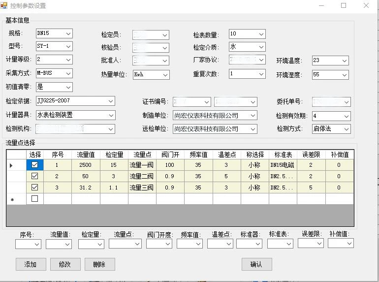Expand the bottom 标准表 combo box
Viewport: 379px width, 282px height.
tap(280, 244)
